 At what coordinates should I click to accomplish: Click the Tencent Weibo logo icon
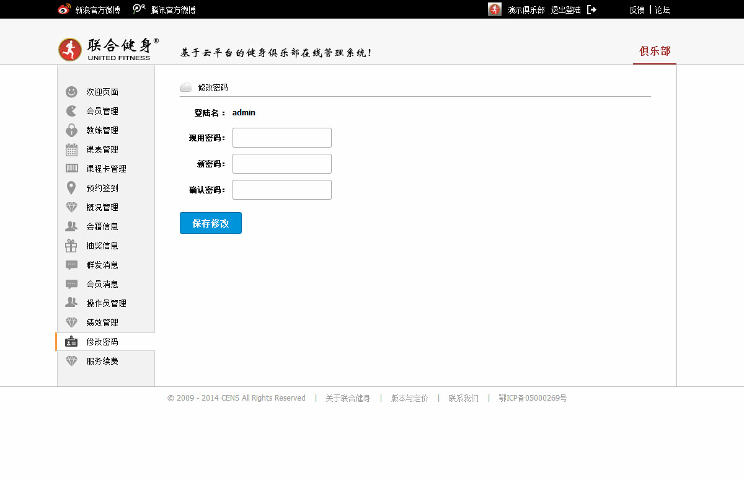(x=139, y=9)
